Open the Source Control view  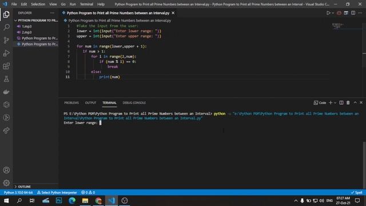(6, 40)
